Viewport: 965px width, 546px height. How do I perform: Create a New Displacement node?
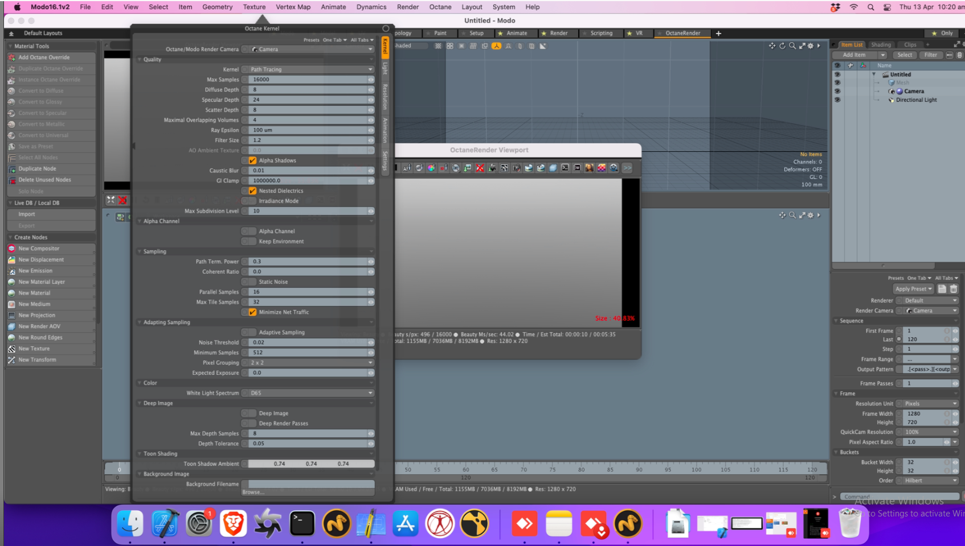coord(51,260)
